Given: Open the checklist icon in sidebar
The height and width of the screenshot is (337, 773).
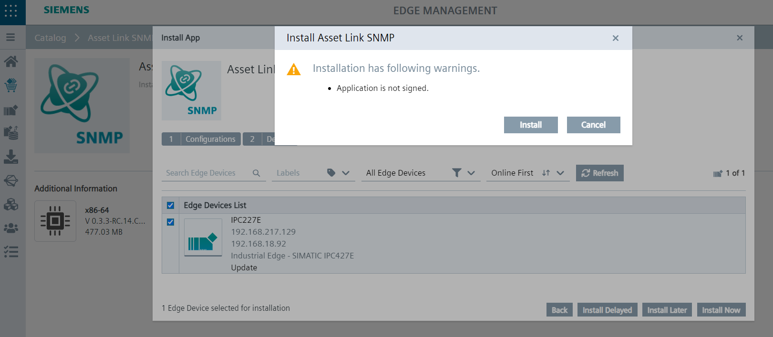Looking at the screenshot, I should point(11,252).
